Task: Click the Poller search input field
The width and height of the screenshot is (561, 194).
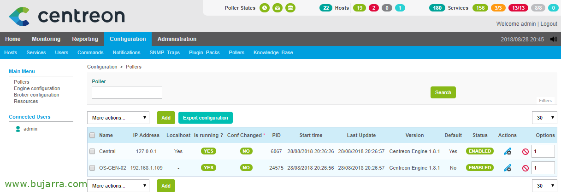Action: (x=127, y=92)
